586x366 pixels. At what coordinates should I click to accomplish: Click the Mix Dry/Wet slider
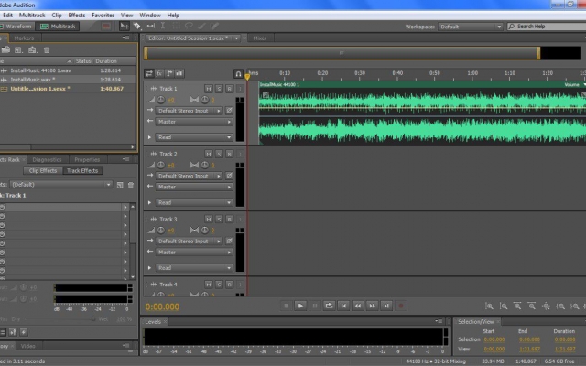tap(60, 319)
